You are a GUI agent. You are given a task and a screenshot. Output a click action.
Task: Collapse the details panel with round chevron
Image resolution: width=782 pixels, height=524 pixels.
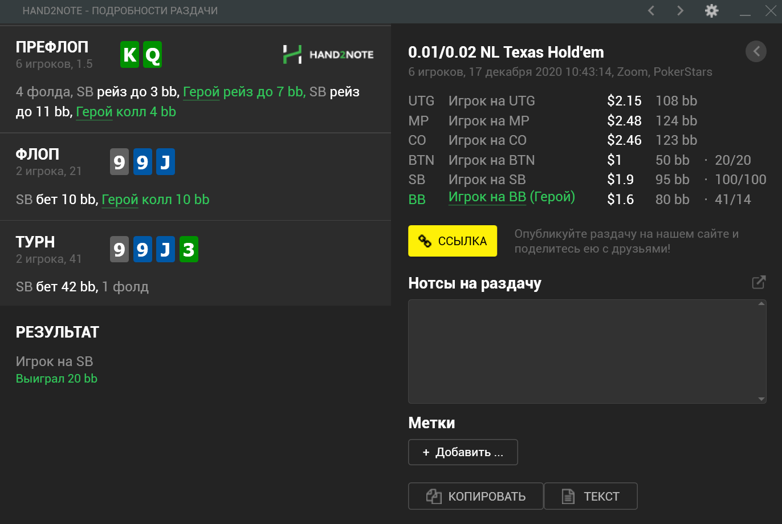click(x=756, y=51)
